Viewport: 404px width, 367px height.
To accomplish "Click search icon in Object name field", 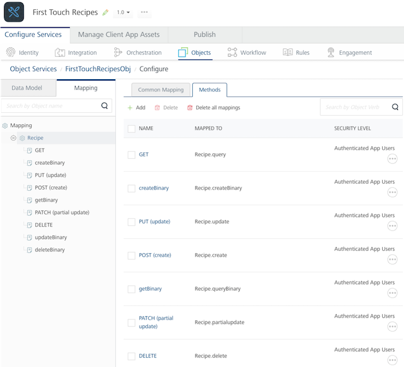I will pos(104,106).
